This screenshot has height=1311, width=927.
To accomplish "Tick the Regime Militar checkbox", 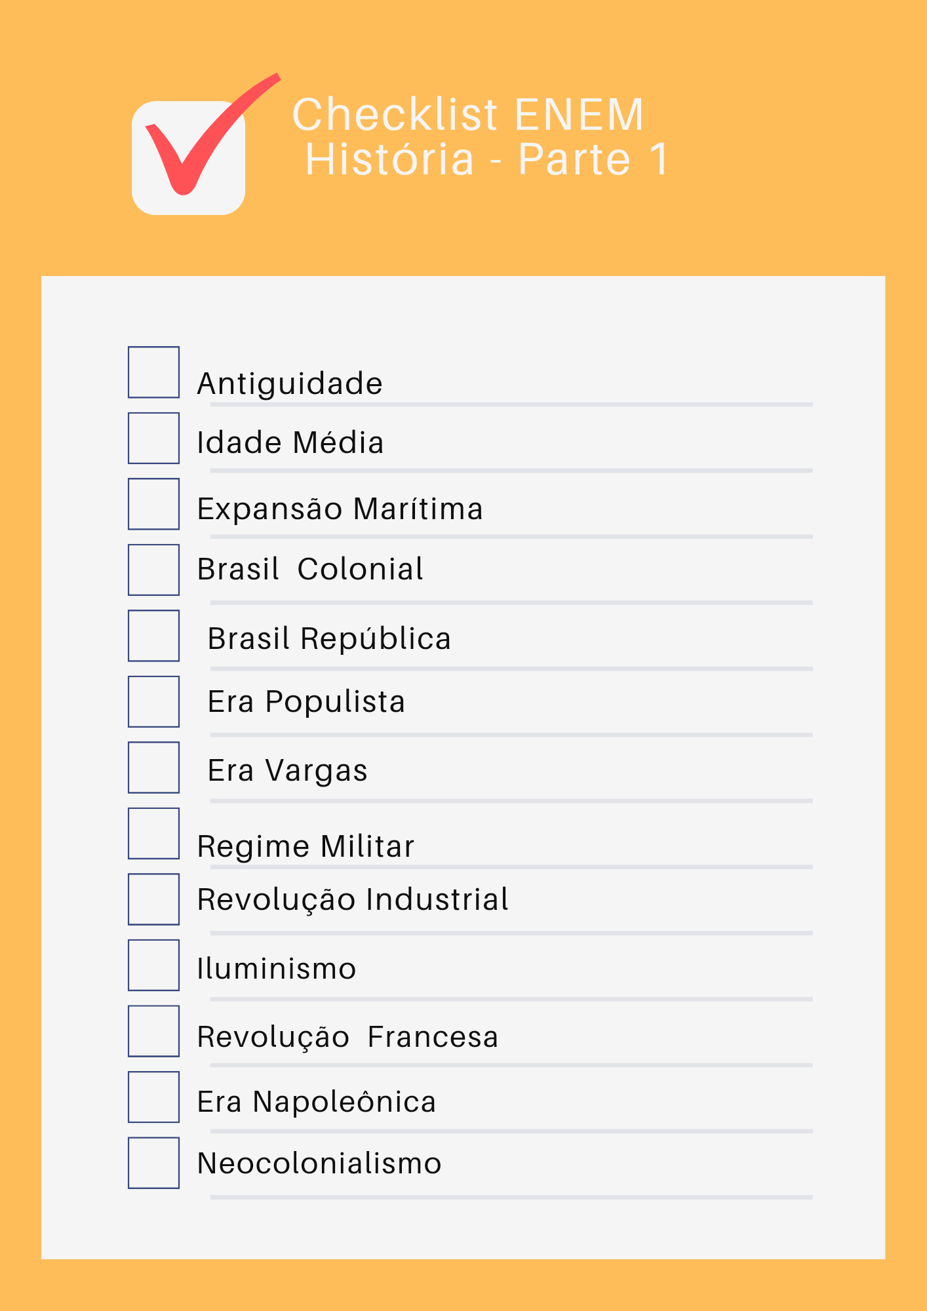I will [153, 833].
